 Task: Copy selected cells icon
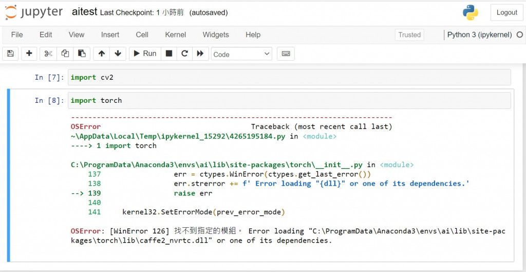[65, 53]
